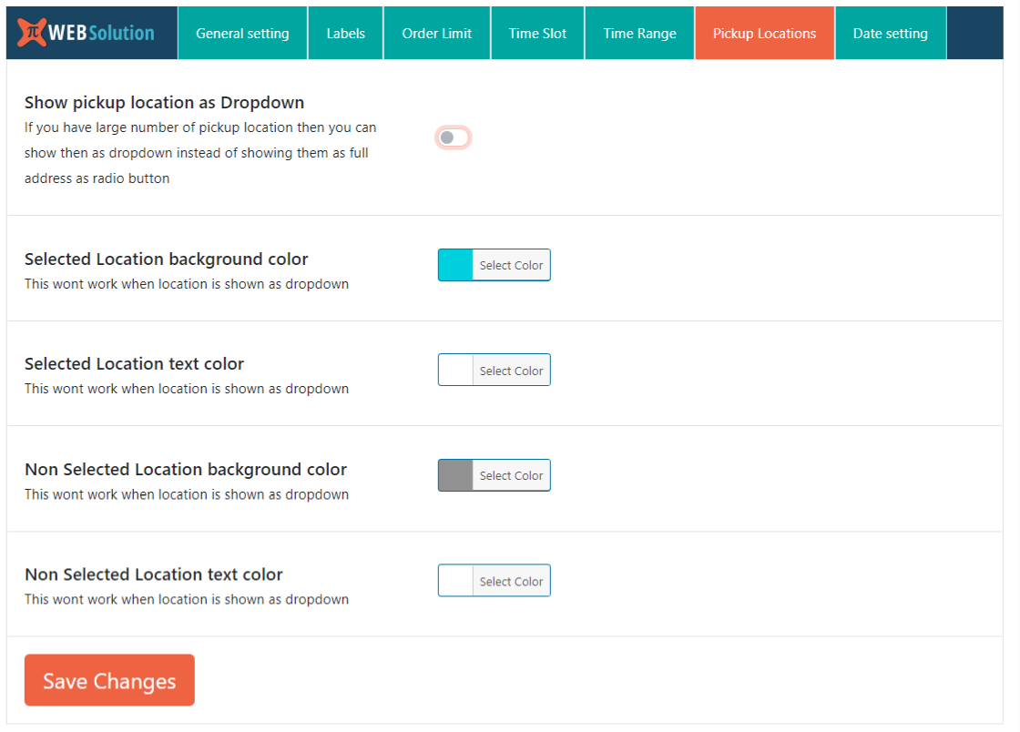Switch to the Labels tab
The height and width of the screenshot is (732, 1020).
coord(345,34)
